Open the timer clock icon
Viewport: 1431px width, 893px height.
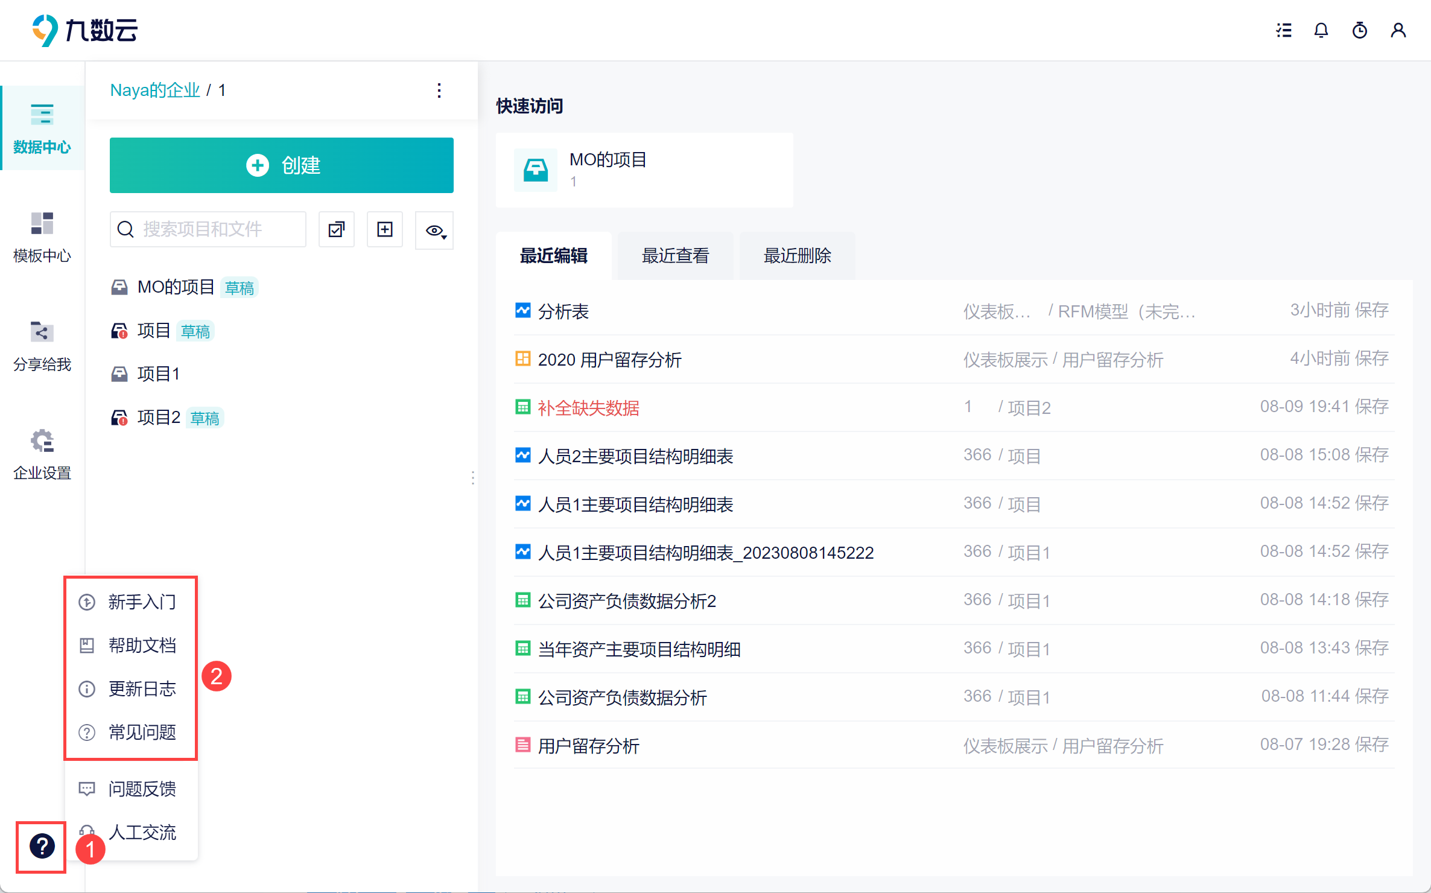point(1359,30)
